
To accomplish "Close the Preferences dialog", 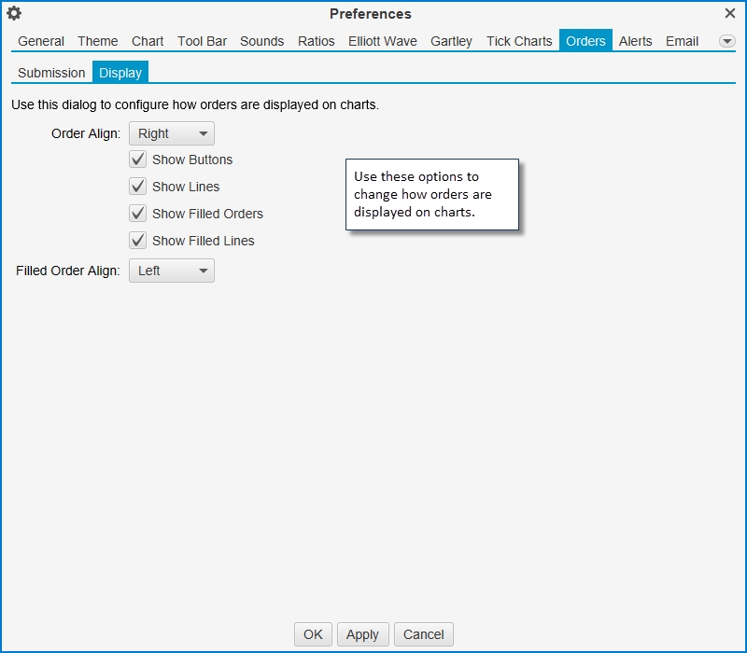I will (x=730, y=13).
